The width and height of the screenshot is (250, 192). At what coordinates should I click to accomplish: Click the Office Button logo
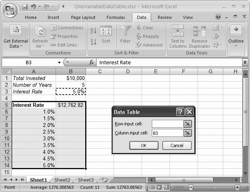point(10,9)
